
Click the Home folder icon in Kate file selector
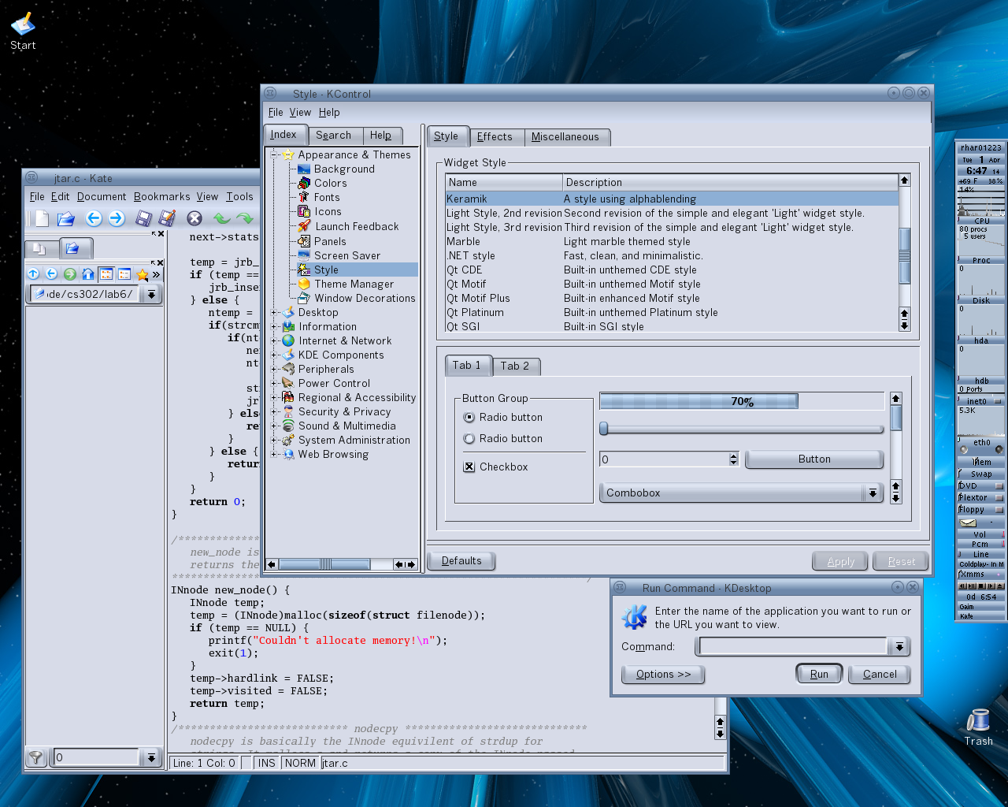point(88,274)
